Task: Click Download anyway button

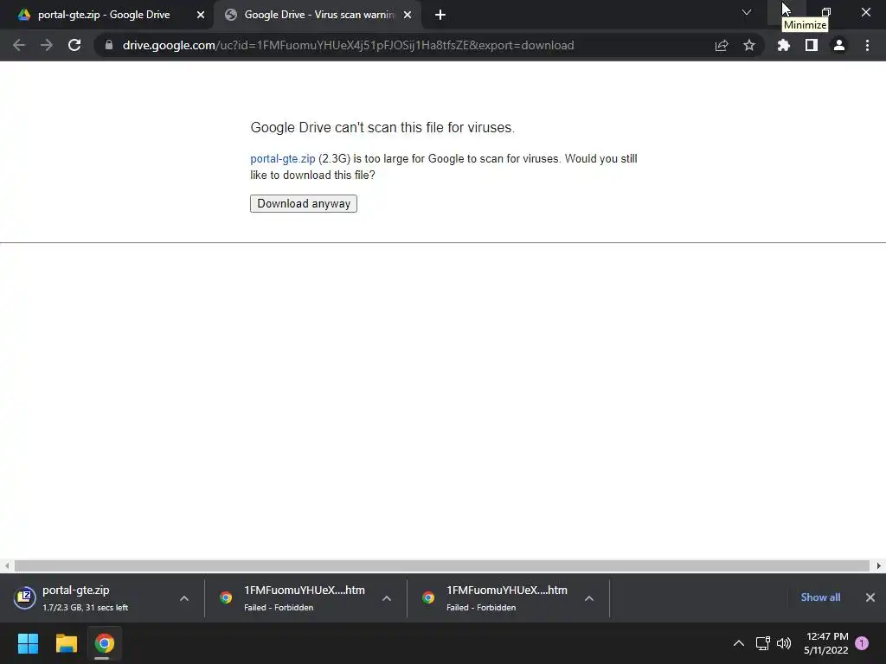Action: (x=304, y=203)
